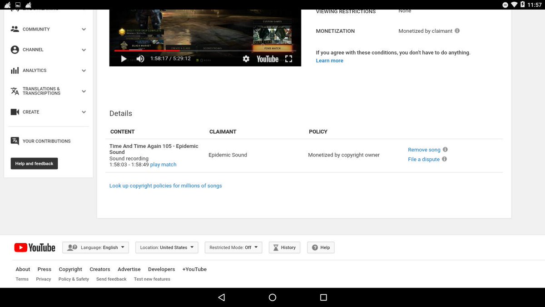Click the Privacy footer link
The image size is (545, 307).
pyautogui.click(x=44, y=279)
